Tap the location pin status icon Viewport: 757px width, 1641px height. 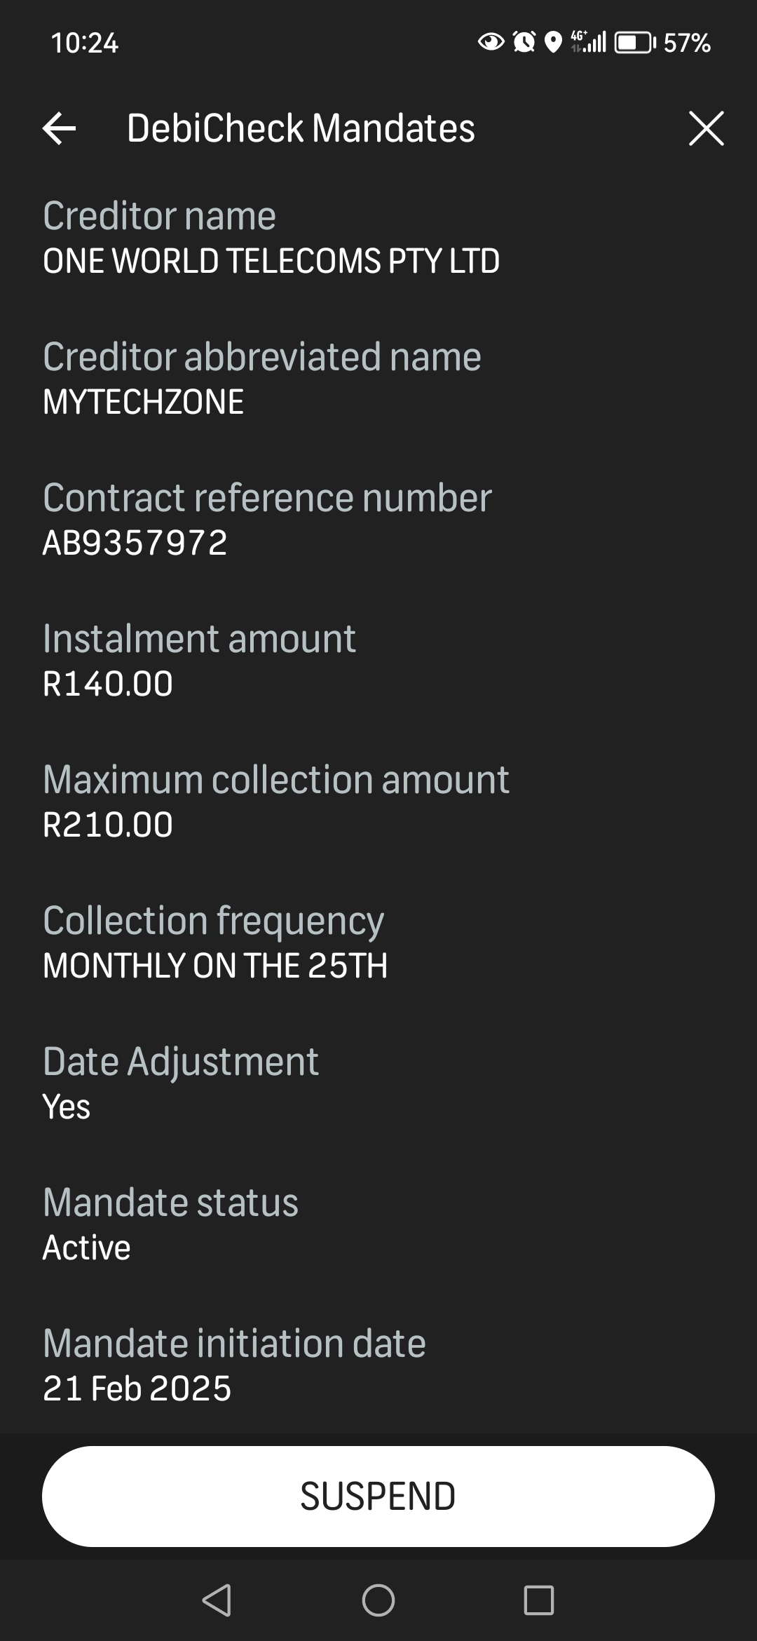554,43
